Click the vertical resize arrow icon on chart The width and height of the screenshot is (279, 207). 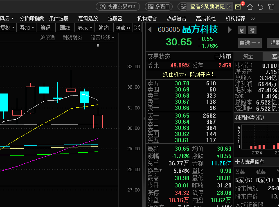[98, 45]
